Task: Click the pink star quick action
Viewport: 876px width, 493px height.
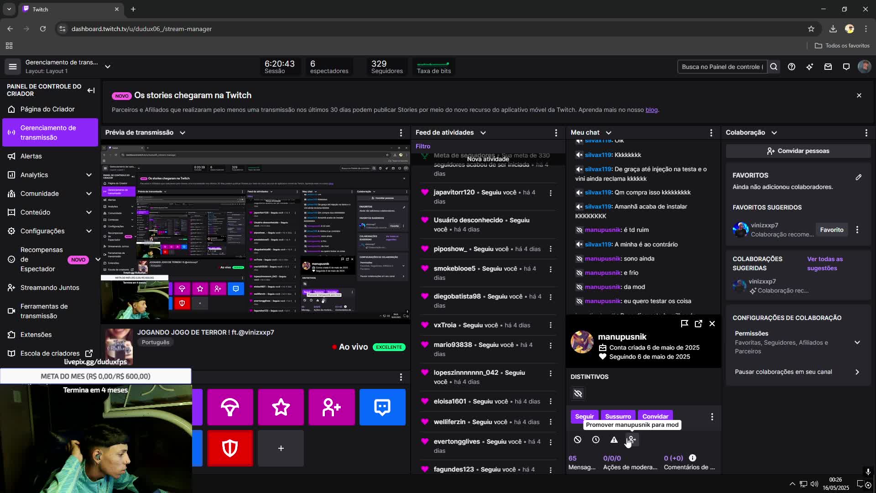Action: pos(281,407)
